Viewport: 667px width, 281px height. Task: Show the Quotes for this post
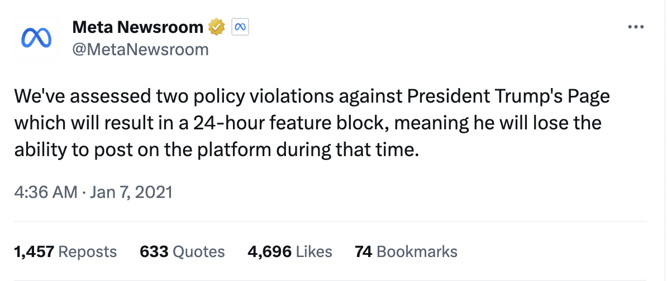[x=199, y=252]
